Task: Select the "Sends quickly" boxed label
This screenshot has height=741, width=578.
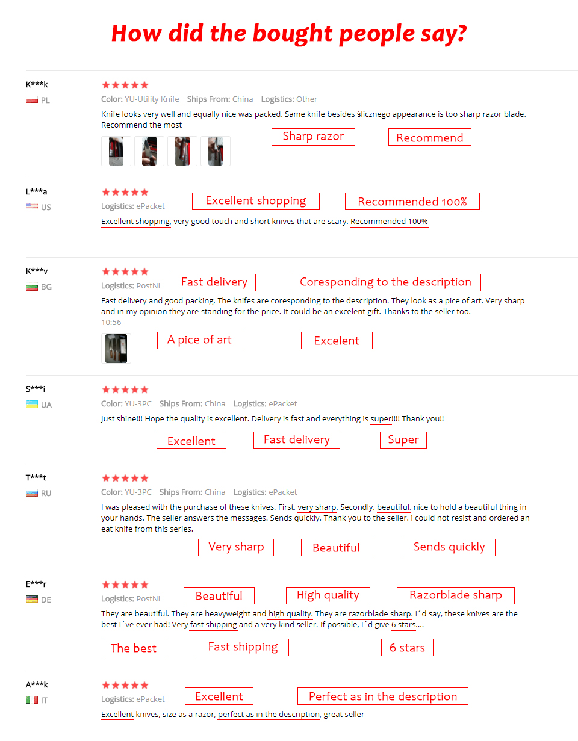Action: coord(449,547)
